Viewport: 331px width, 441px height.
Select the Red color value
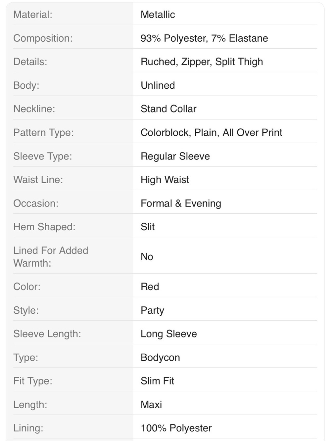tap(150, 287)
